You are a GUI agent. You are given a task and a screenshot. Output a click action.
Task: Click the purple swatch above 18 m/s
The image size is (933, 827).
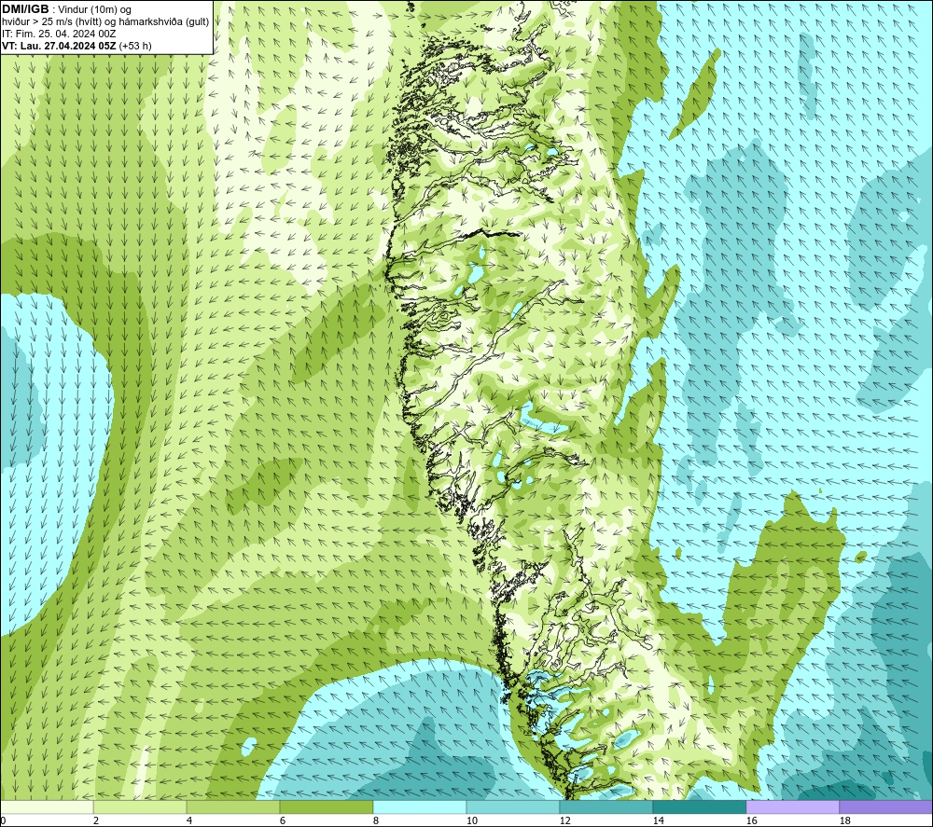click(x=885, y=806)
